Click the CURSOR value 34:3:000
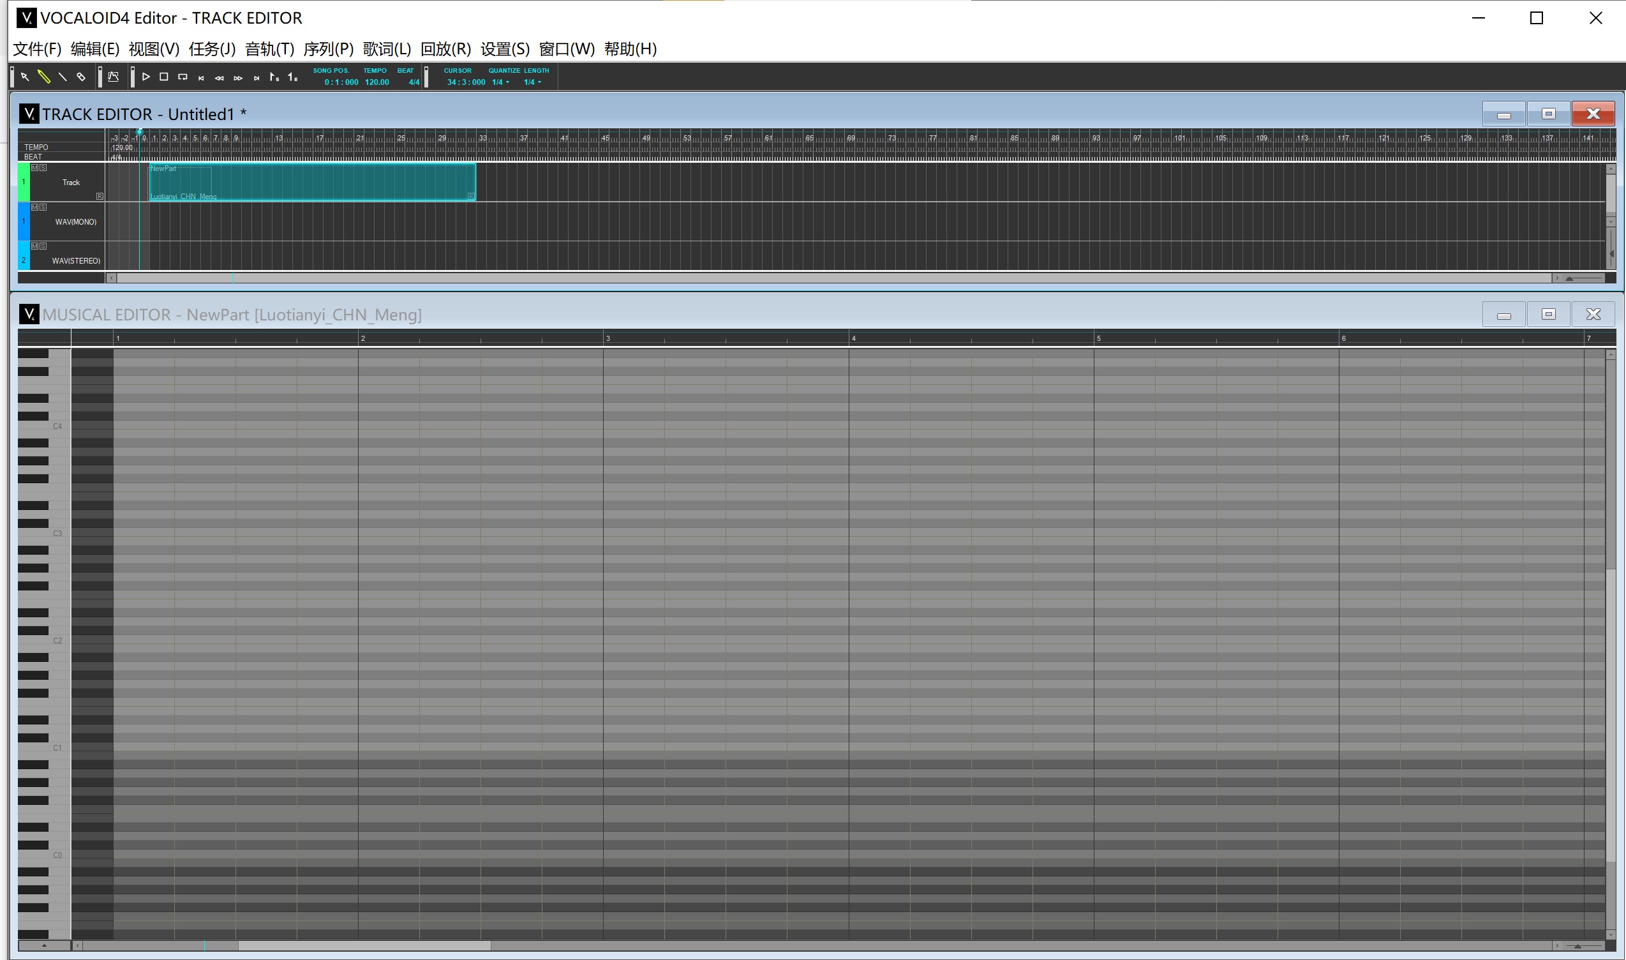 click(x=466, y=82)
